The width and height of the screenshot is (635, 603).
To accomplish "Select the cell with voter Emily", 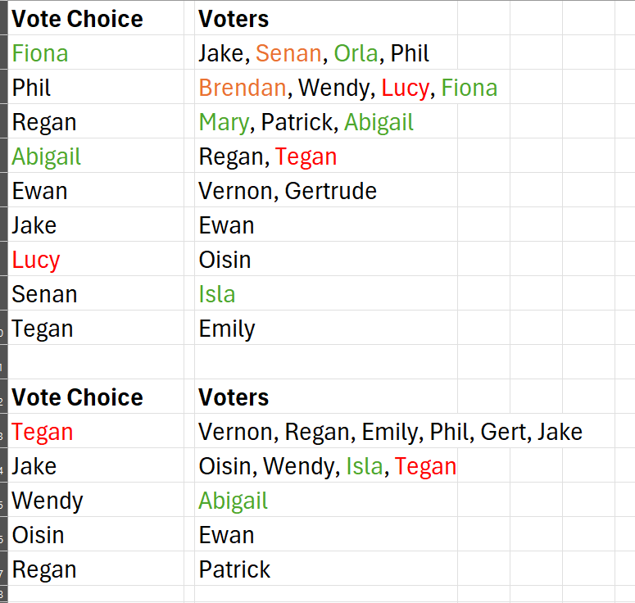I will tap(326, 328).
